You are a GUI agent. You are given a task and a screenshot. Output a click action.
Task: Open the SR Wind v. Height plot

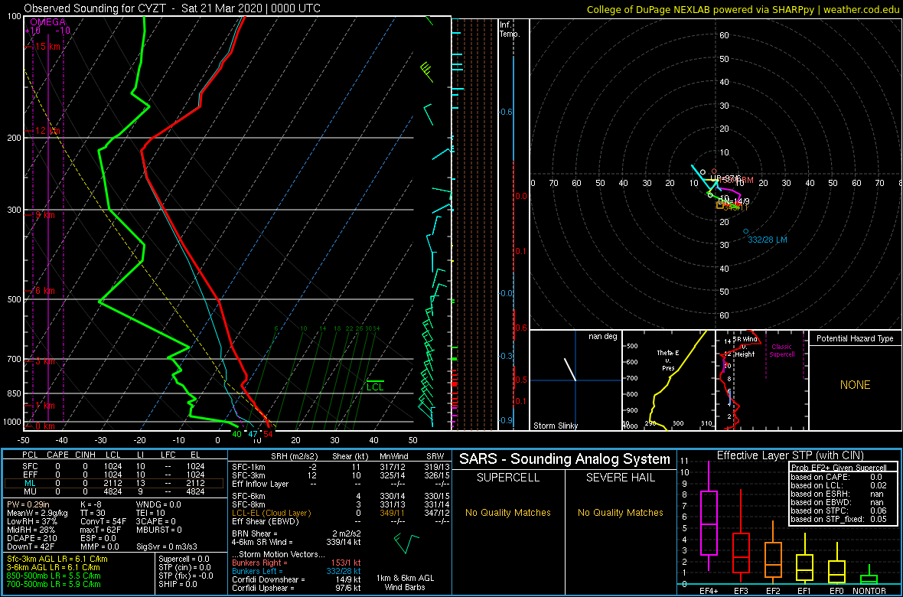761,380
